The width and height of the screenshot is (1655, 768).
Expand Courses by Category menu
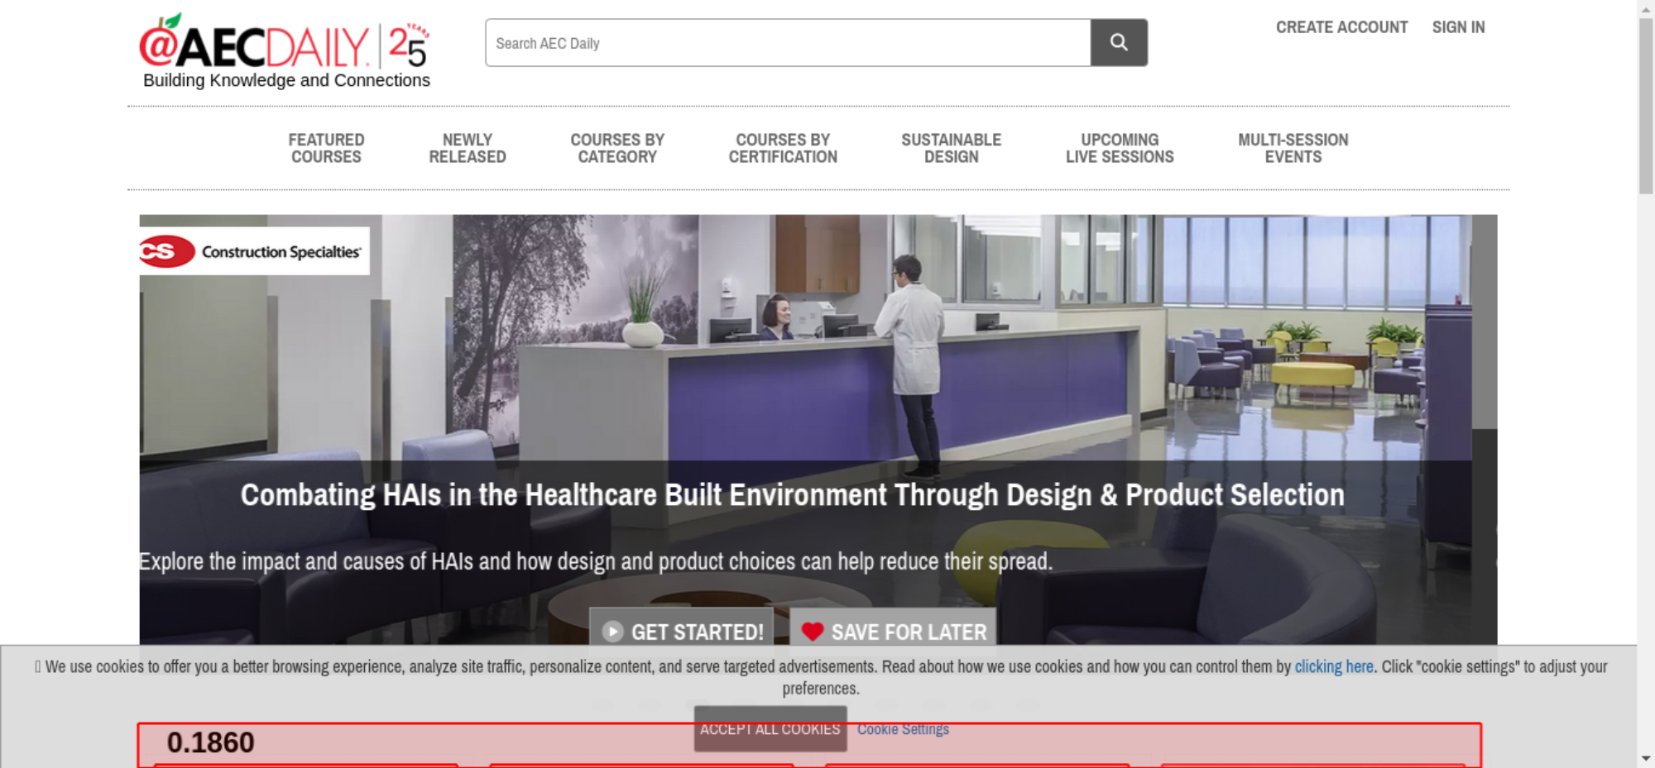tap(617, 149)
